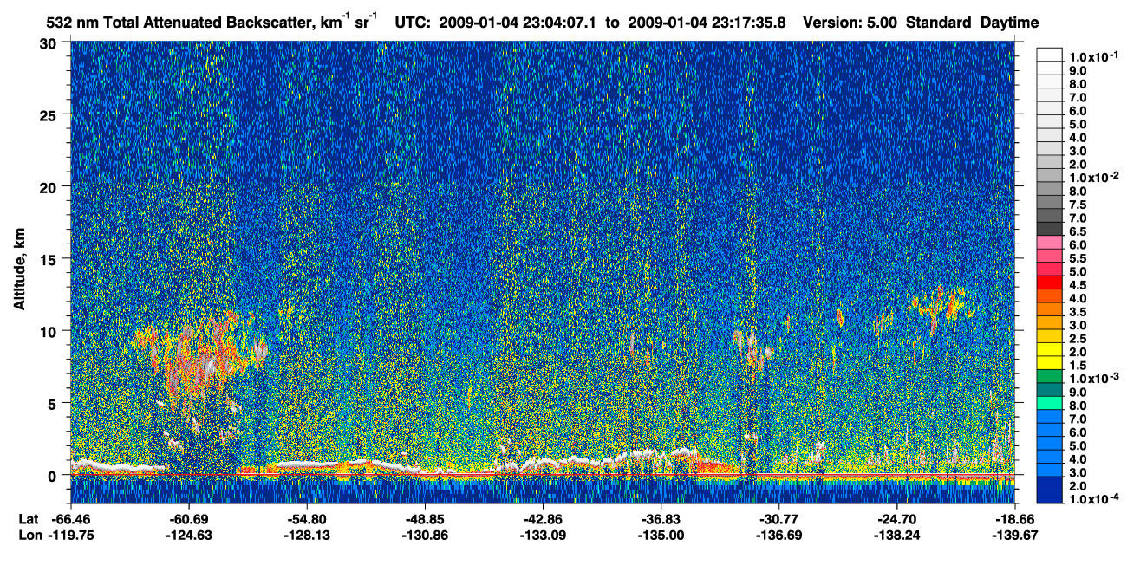The height and width of the screenshot is (578, 1127).
Task: Click the colorbar label '1.0x10-2'
Action: pyautogui.click(x=1093, y=176)
